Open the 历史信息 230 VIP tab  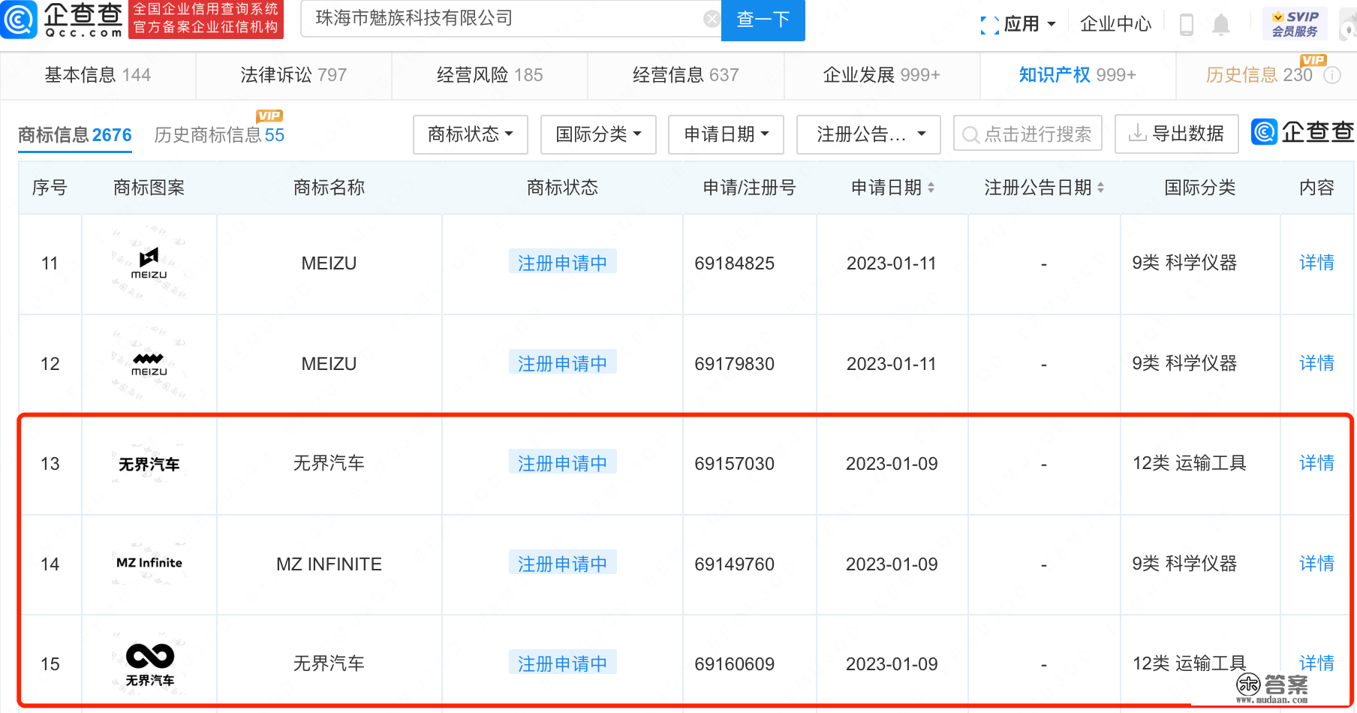(1259, 75)
